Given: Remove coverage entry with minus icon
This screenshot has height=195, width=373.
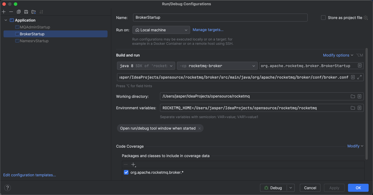Looking at the screenshot, I should [x=126, y=165].
